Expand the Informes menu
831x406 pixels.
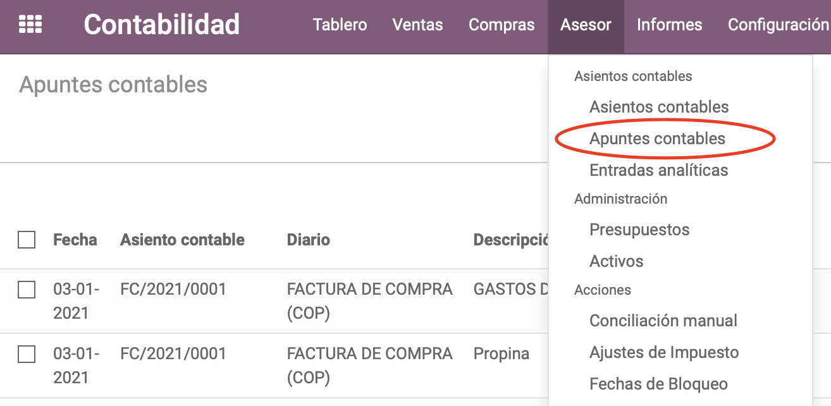669,25
